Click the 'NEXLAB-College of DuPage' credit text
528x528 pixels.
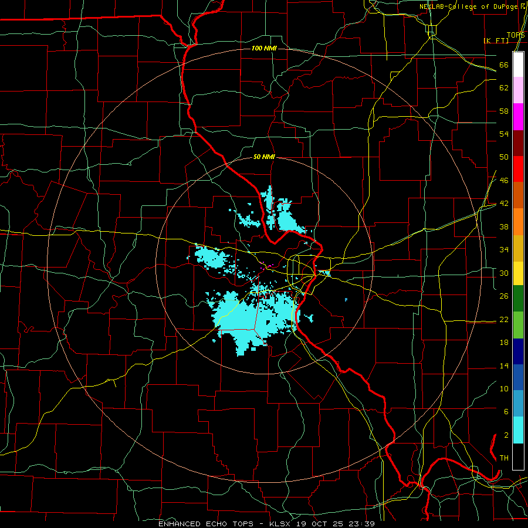click(468, 6)
